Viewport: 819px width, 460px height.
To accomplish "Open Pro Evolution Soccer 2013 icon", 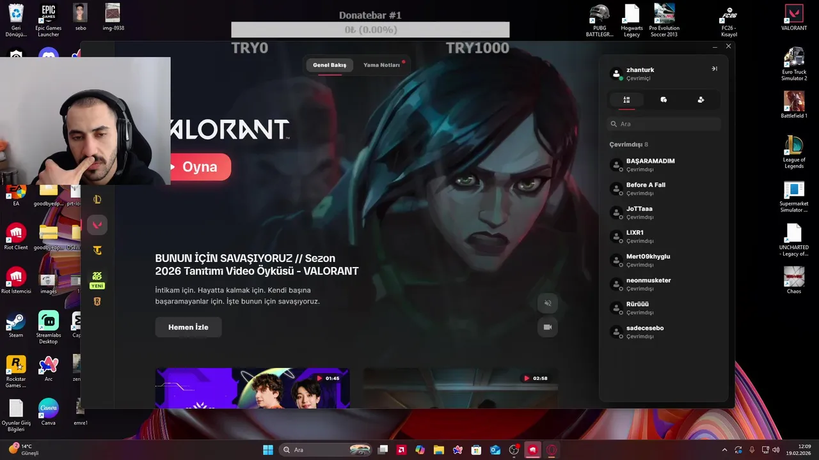I will pos(664,21).
